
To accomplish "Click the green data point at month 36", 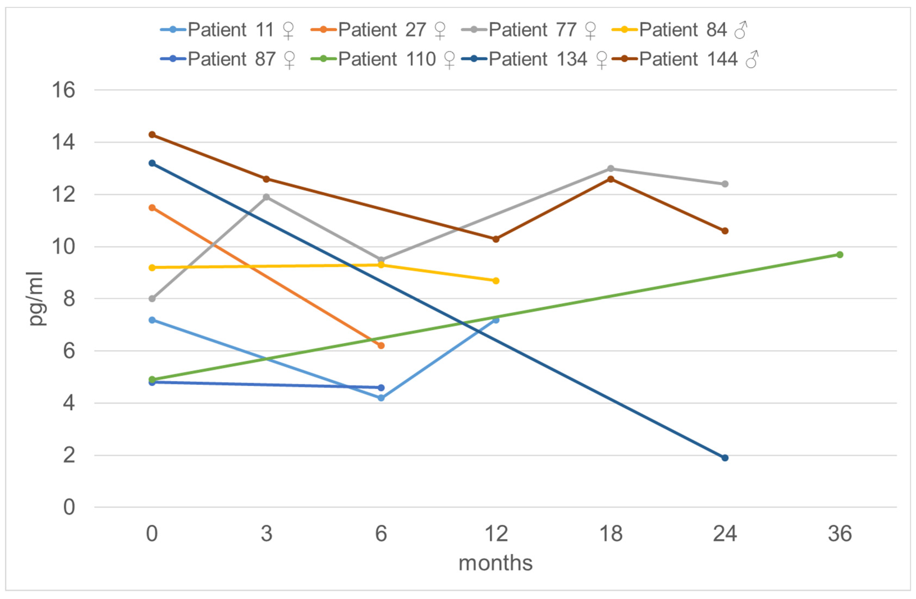I will click(840, 254).
